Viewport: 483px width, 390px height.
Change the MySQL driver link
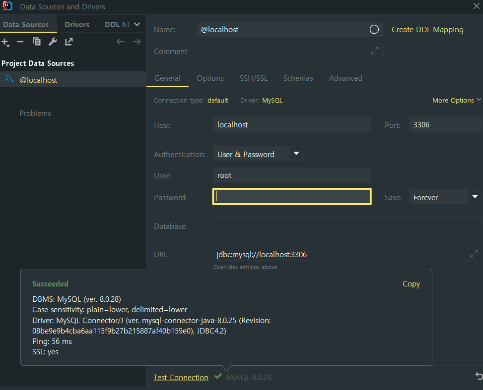pyautogui.click(x=272, y=100)
